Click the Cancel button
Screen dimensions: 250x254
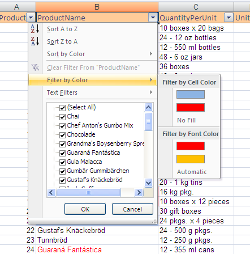click(132, 209)
